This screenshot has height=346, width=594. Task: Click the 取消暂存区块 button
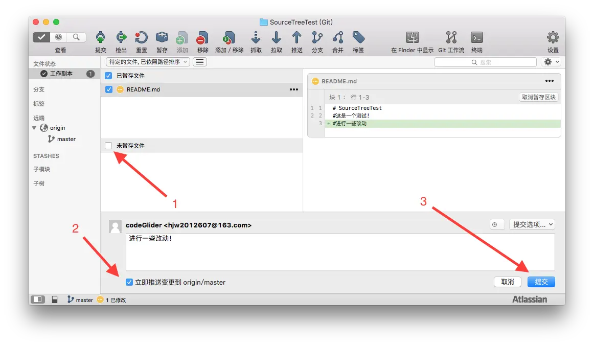point(538,97)
